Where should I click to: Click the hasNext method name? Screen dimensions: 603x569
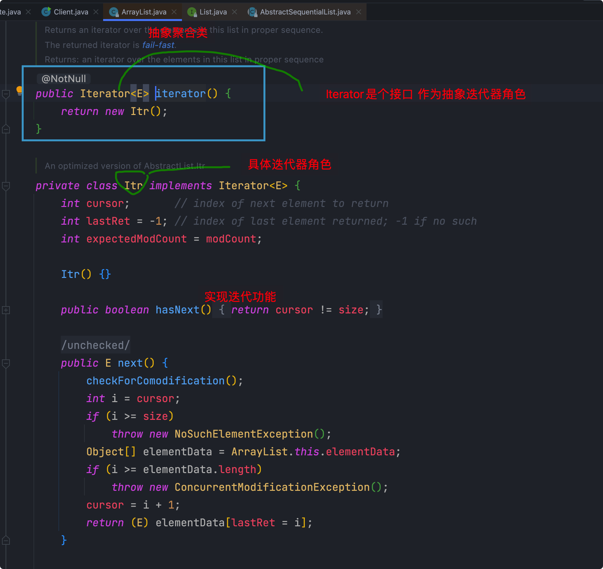pos(177,310)
